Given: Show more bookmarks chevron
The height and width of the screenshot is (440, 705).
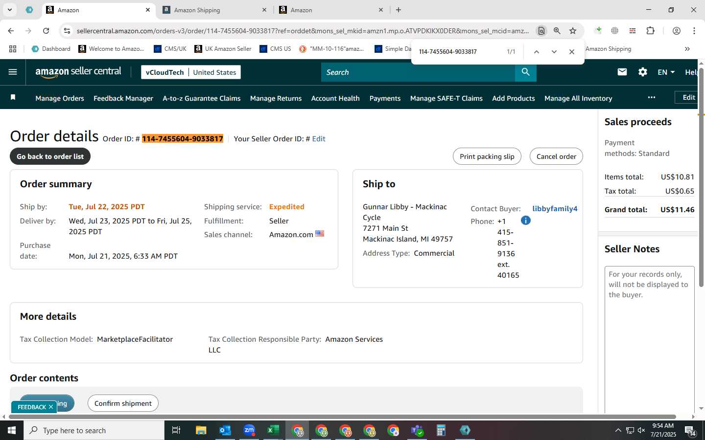Looking at the screenshot, I should tap(687, 49).
